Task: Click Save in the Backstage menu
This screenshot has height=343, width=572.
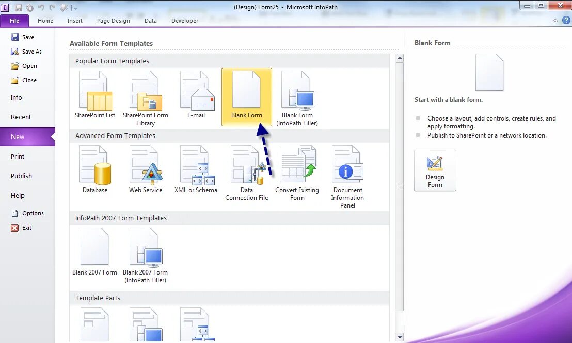Action: [x=23, y=37]
